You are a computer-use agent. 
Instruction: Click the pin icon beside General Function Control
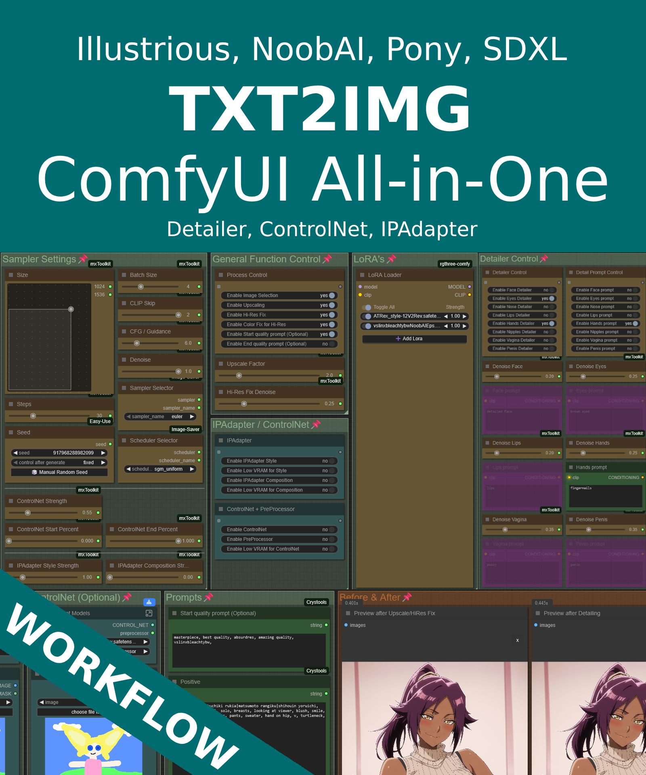(x=327, y=259)
